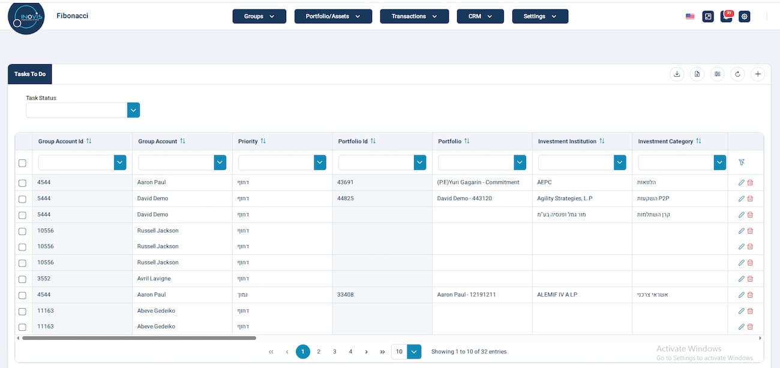Viewport: 780px width, 368px height.
Task: Open the column settings sliders icon
Action: 717,74
